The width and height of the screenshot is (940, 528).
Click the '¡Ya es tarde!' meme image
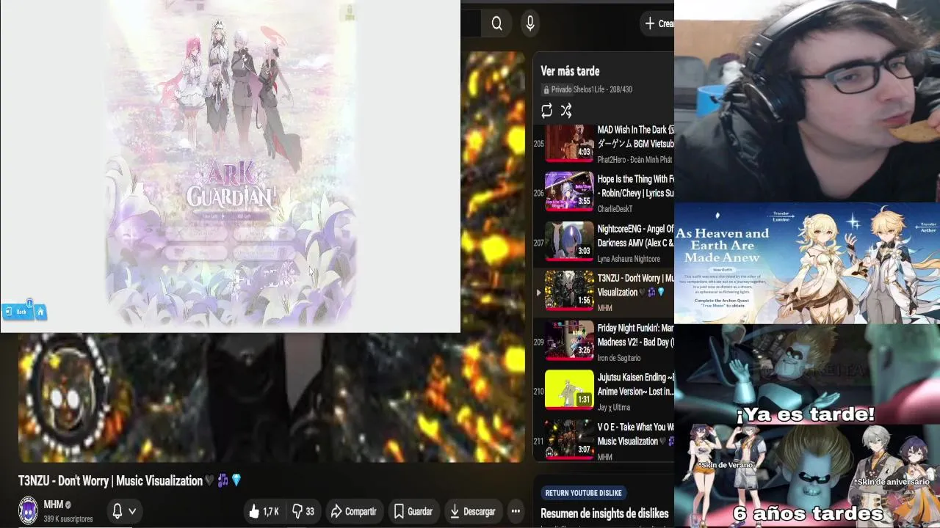coord(807,374)
